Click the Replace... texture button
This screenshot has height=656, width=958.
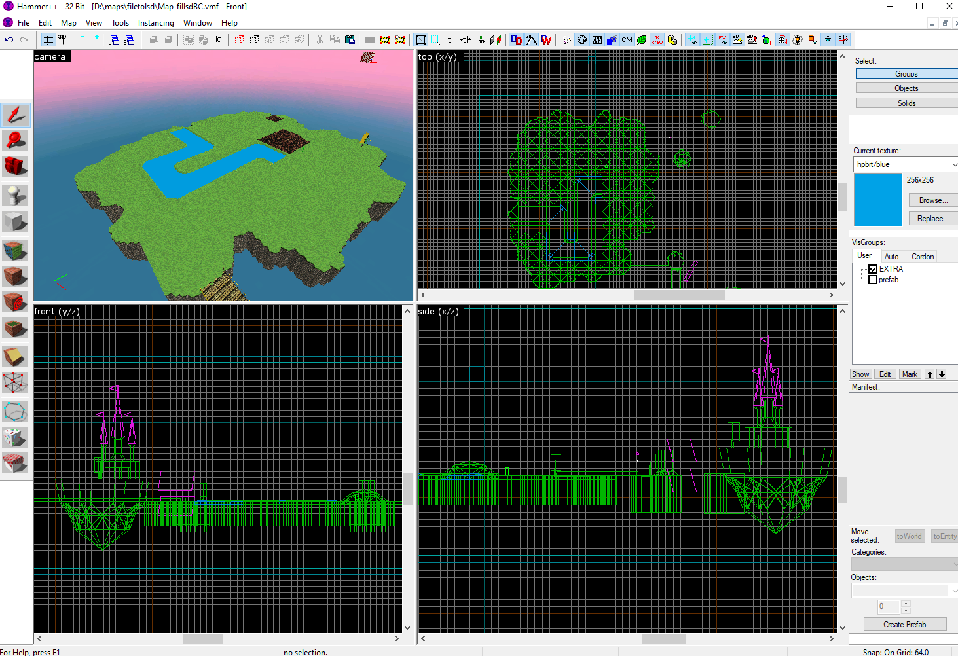tap(933, 219)
